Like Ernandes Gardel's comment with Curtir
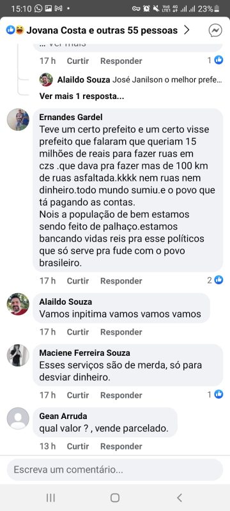 (x=78, y=280)
